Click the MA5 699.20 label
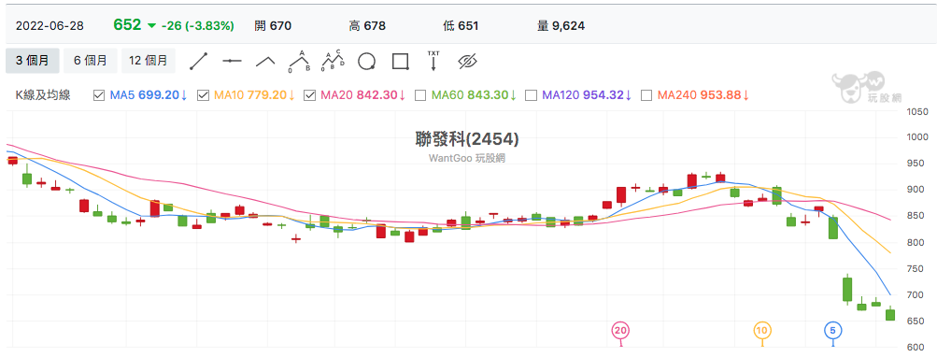 tap(149, 95)
